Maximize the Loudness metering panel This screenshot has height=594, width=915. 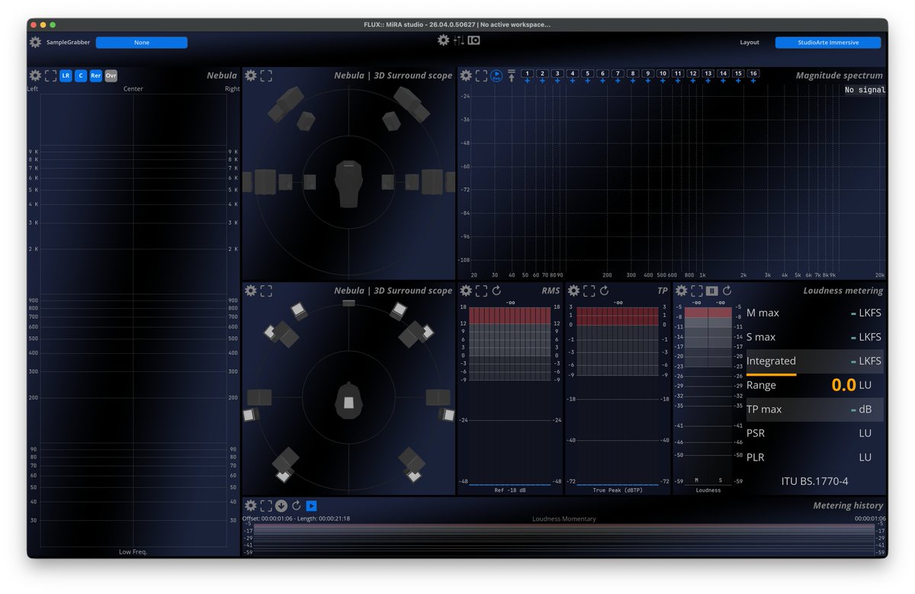click(x=696, y=291)
